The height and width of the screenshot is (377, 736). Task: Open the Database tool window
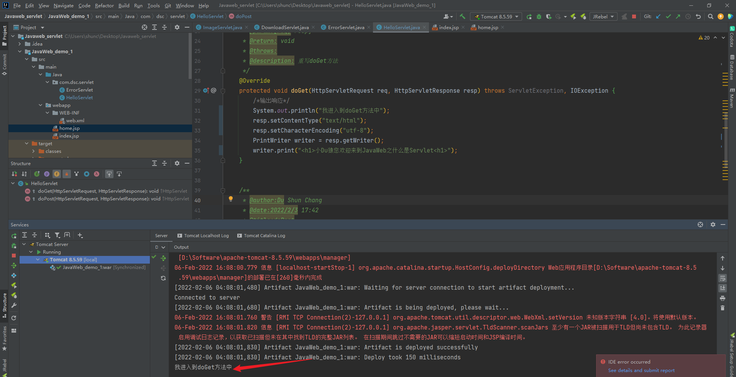732,67
